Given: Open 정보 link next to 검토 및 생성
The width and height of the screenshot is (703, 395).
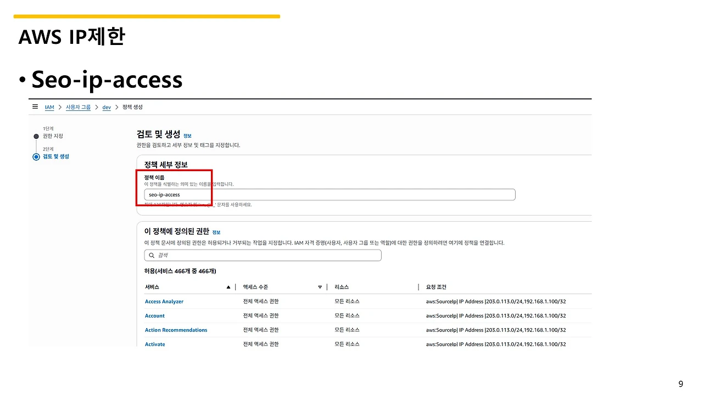Looking at the screenshot, I should pyautogui.click(x=187, y=136).
